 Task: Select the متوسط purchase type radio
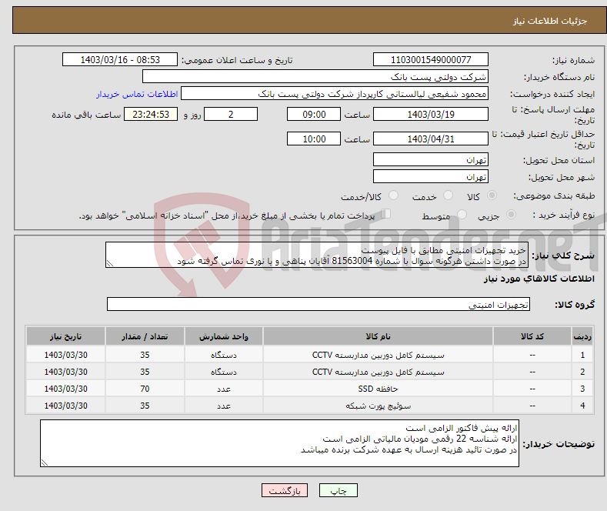coord(462,215)
